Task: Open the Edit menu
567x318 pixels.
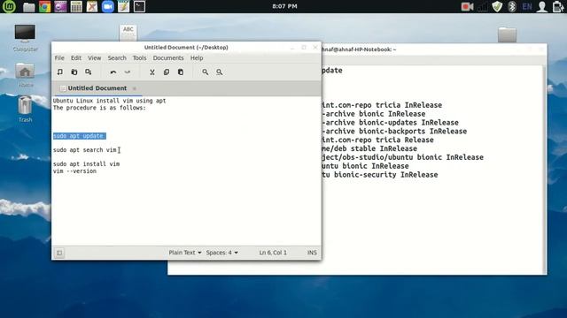Action: [x=76, y=58]
